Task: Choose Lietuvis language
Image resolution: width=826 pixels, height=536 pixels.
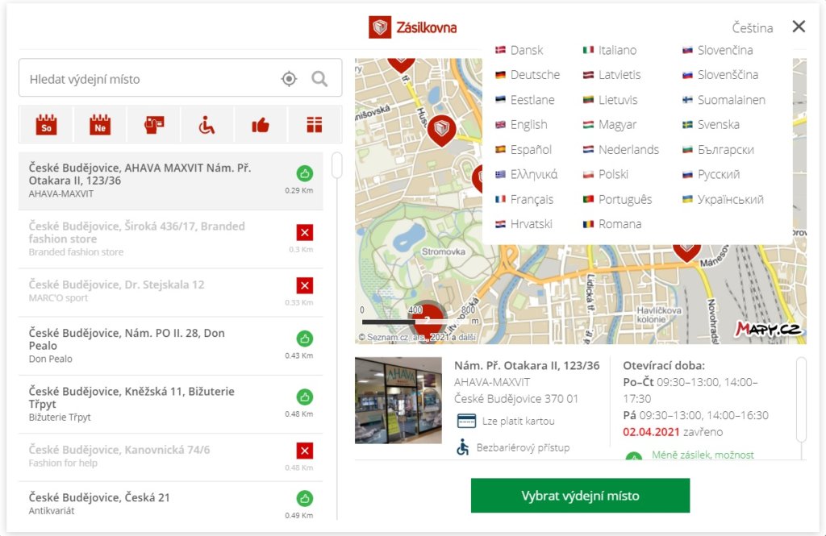Action: tap(611, 99)
